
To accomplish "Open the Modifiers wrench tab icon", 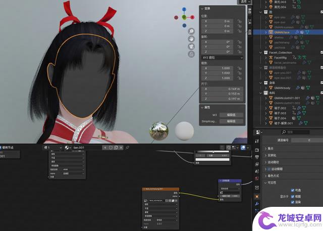I will (257, 204).
